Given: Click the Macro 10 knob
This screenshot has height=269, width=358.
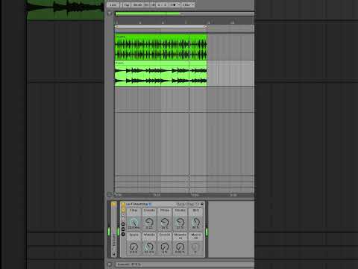Looking at the screenshot, I should click(x=195, y=247).
